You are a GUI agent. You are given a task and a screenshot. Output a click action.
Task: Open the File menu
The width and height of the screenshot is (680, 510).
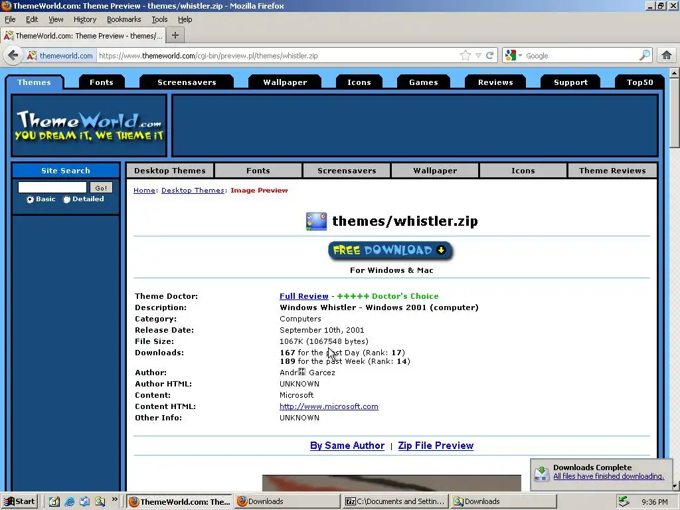tap(10, 19)
